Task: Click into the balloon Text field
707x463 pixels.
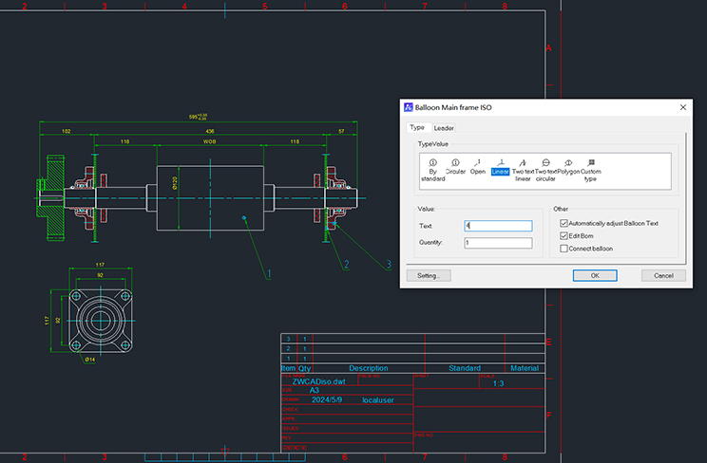Action: (x=498, y=226)
